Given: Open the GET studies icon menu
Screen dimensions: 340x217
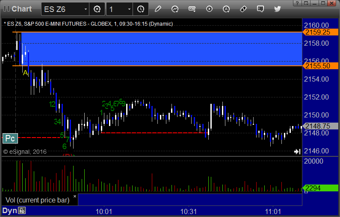Looking at the screenshot, I should [192, 9].
